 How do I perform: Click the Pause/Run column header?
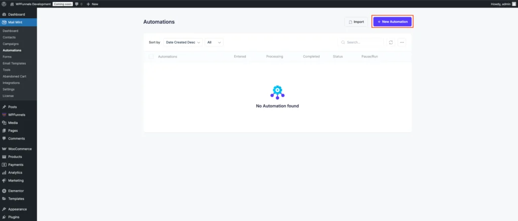click(370, 57)
